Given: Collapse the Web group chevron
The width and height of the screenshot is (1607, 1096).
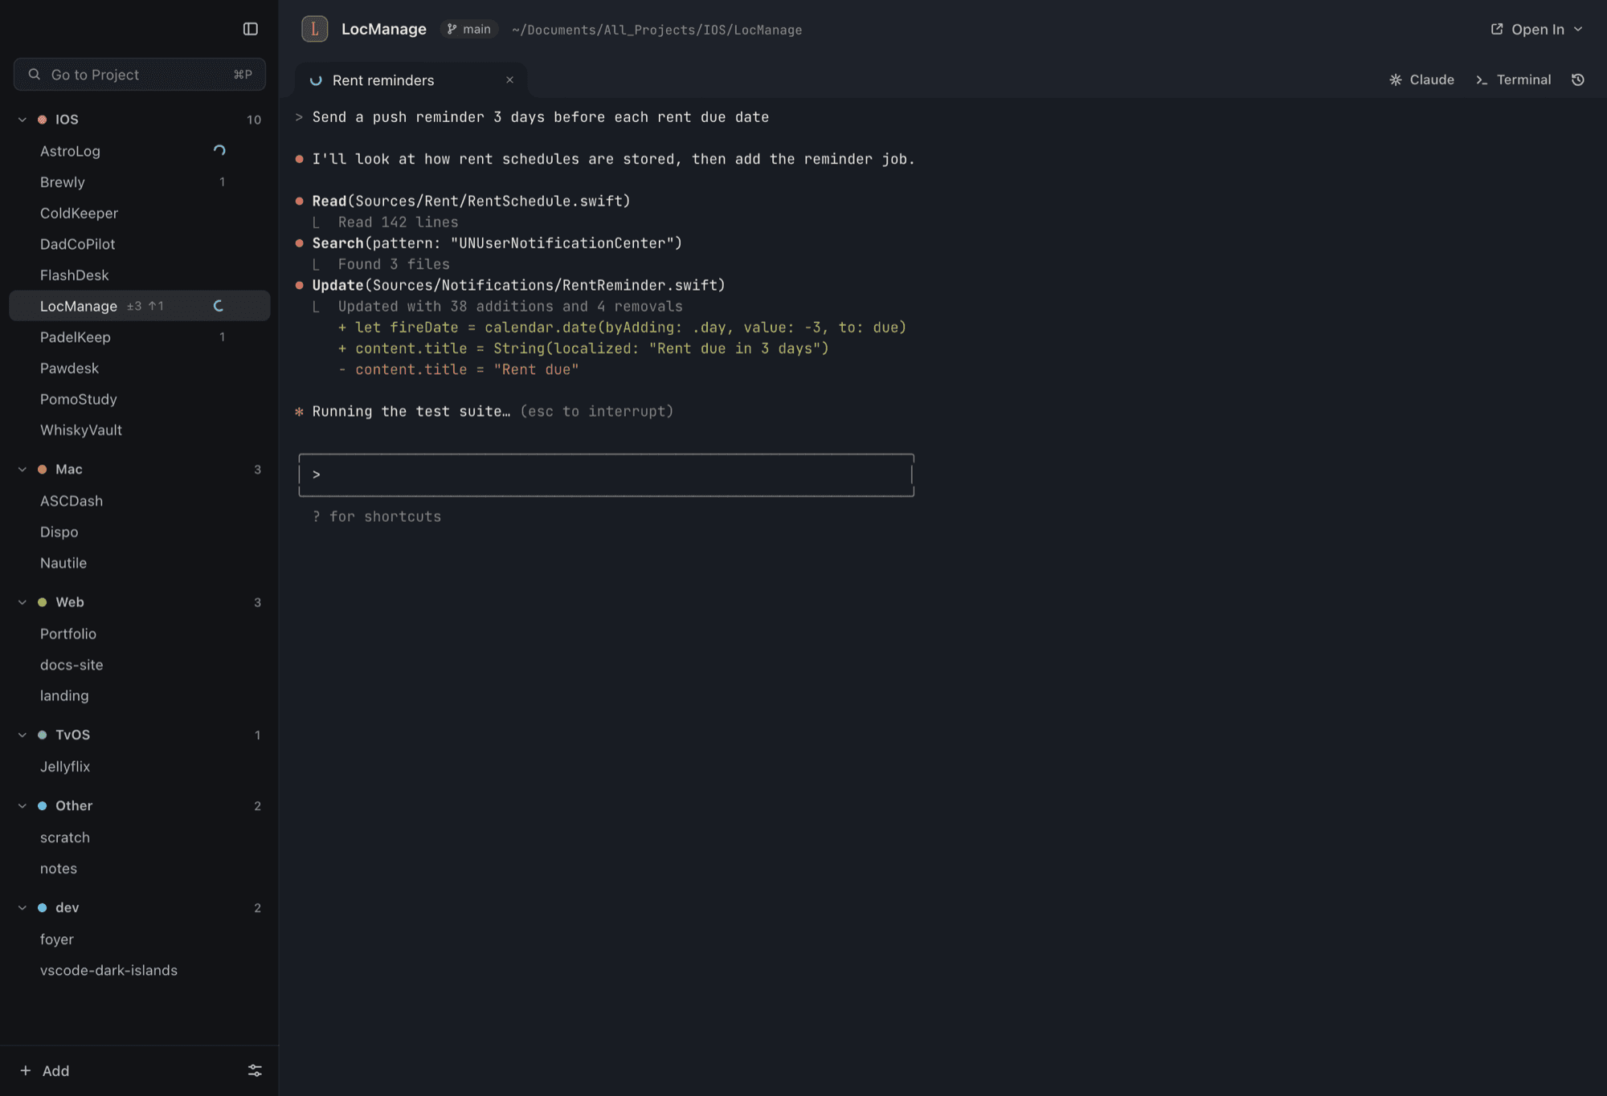Looking at the screenshot, I should (x=22, y=602).
